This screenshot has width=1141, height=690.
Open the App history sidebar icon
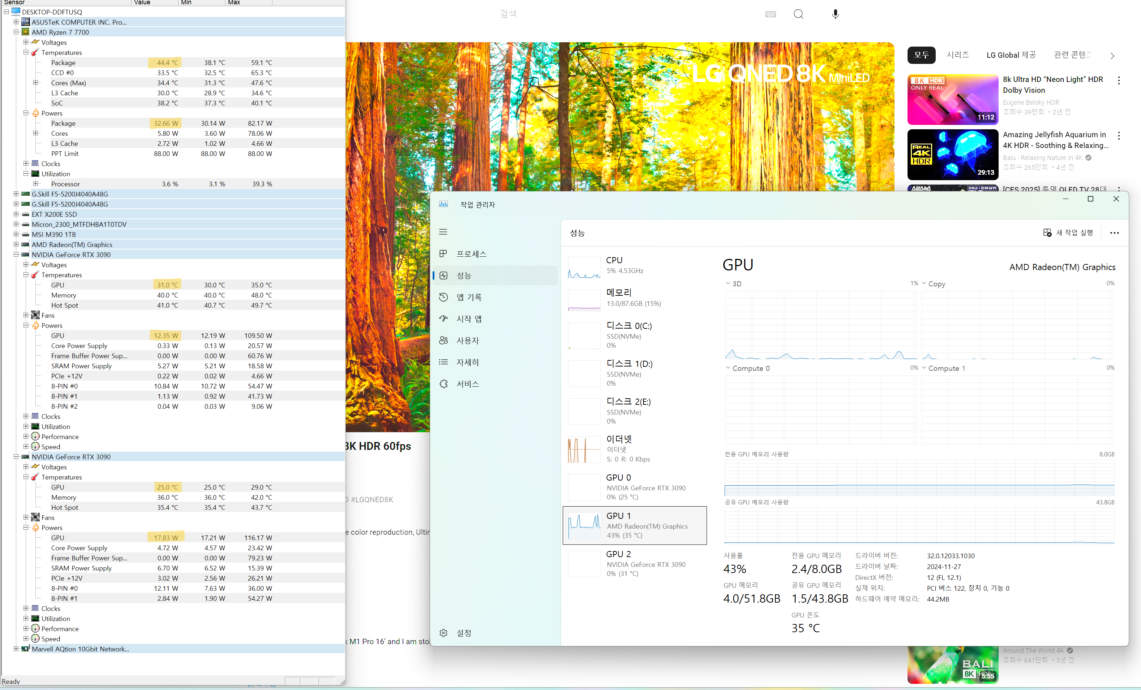[443, 297]
